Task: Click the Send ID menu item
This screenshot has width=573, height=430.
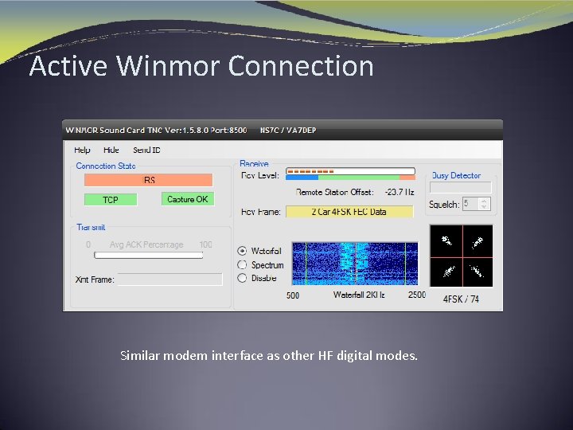Action: tap(146, 150)
